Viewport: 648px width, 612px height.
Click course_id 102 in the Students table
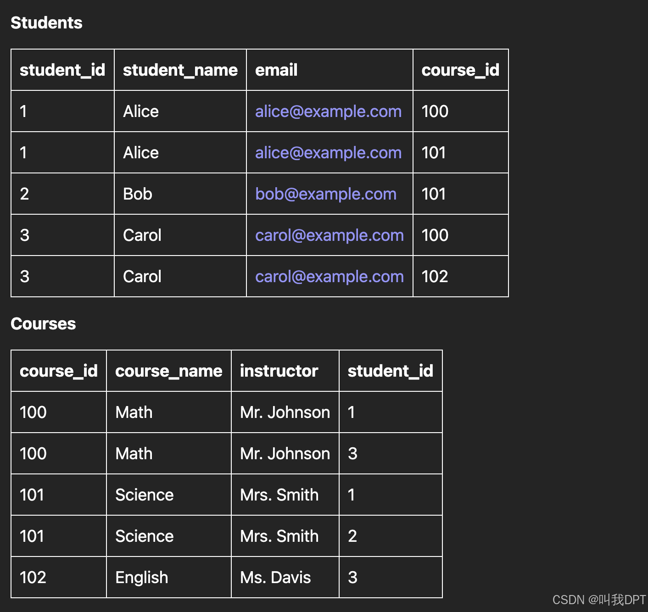(435, 277)
